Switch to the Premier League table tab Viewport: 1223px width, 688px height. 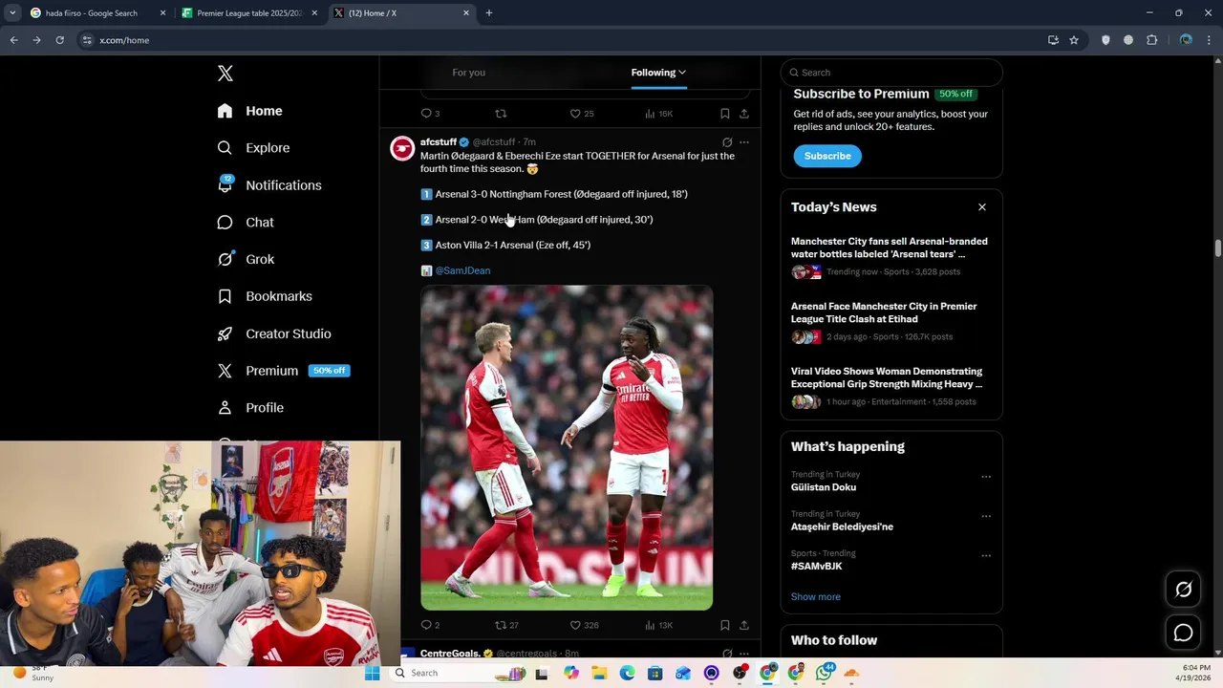[249, 13]
